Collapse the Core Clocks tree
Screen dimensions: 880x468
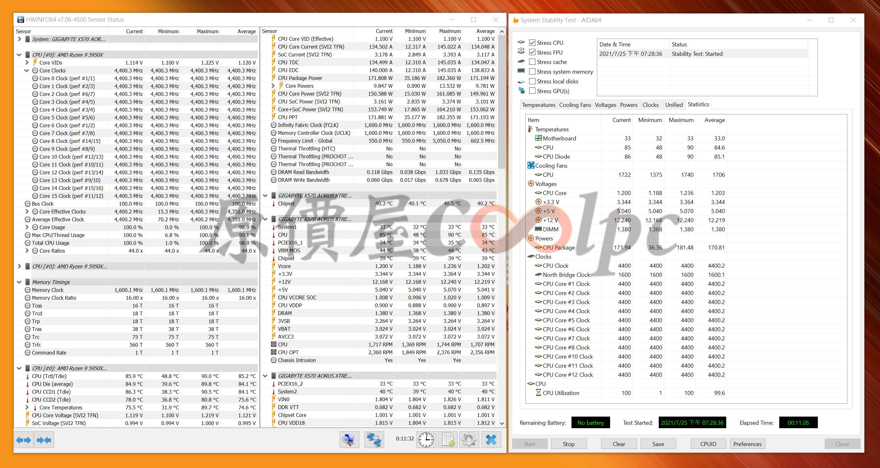(27, 70)
